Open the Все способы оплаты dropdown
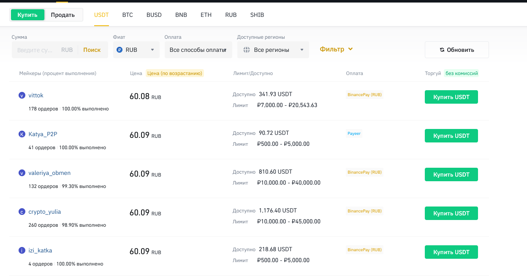 click(x=198, y=50)
